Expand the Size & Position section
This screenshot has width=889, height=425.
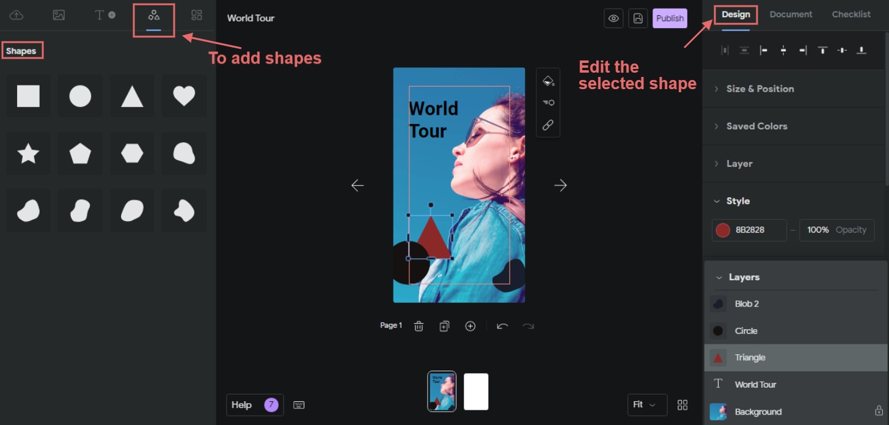click(x=759, y=89)
